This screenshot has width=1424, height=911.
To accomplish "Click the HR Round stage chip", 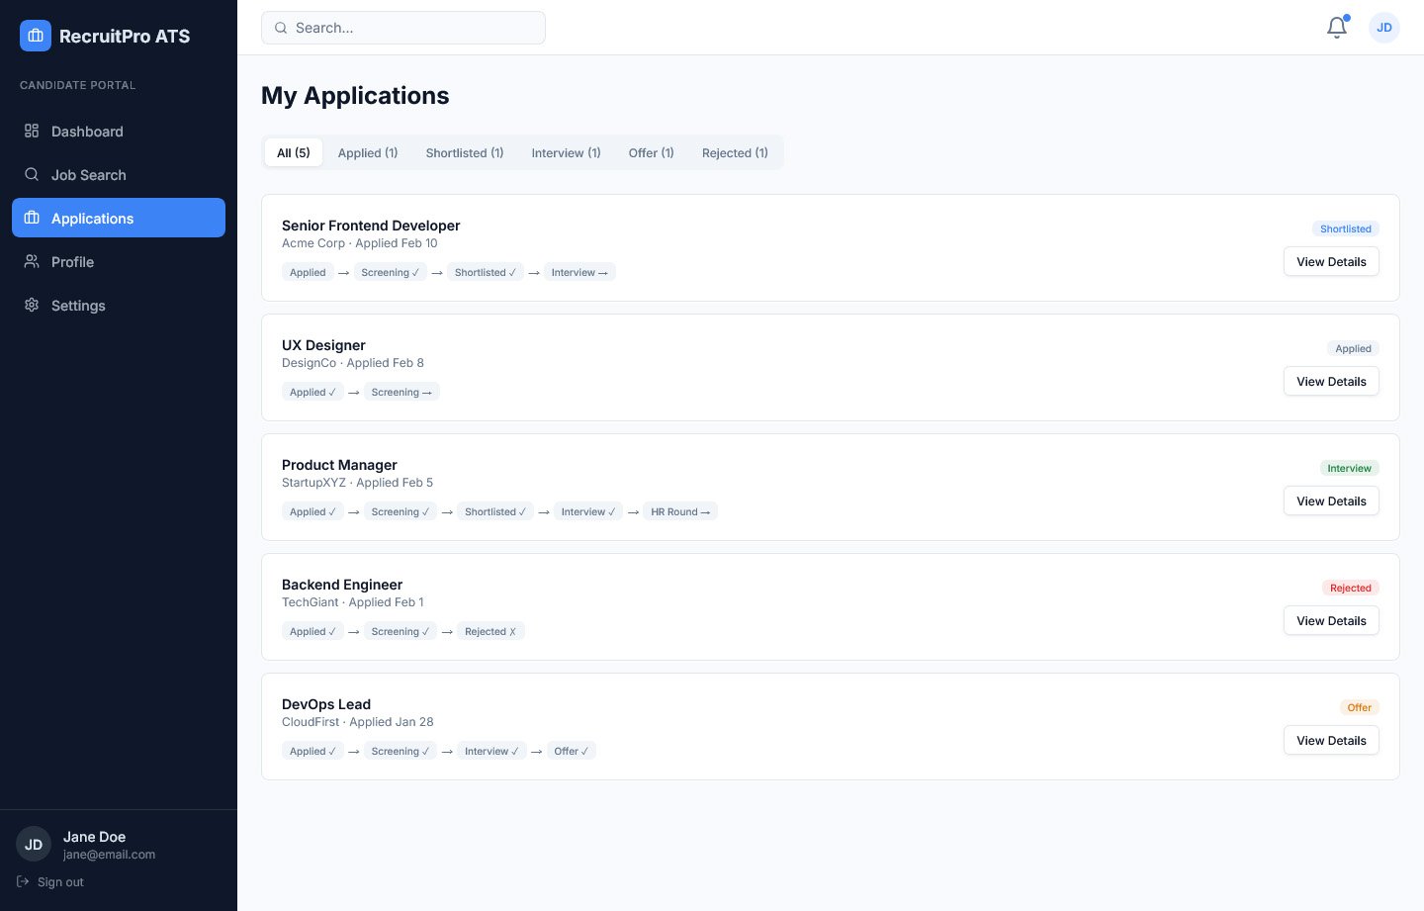I will click(680, 512).
